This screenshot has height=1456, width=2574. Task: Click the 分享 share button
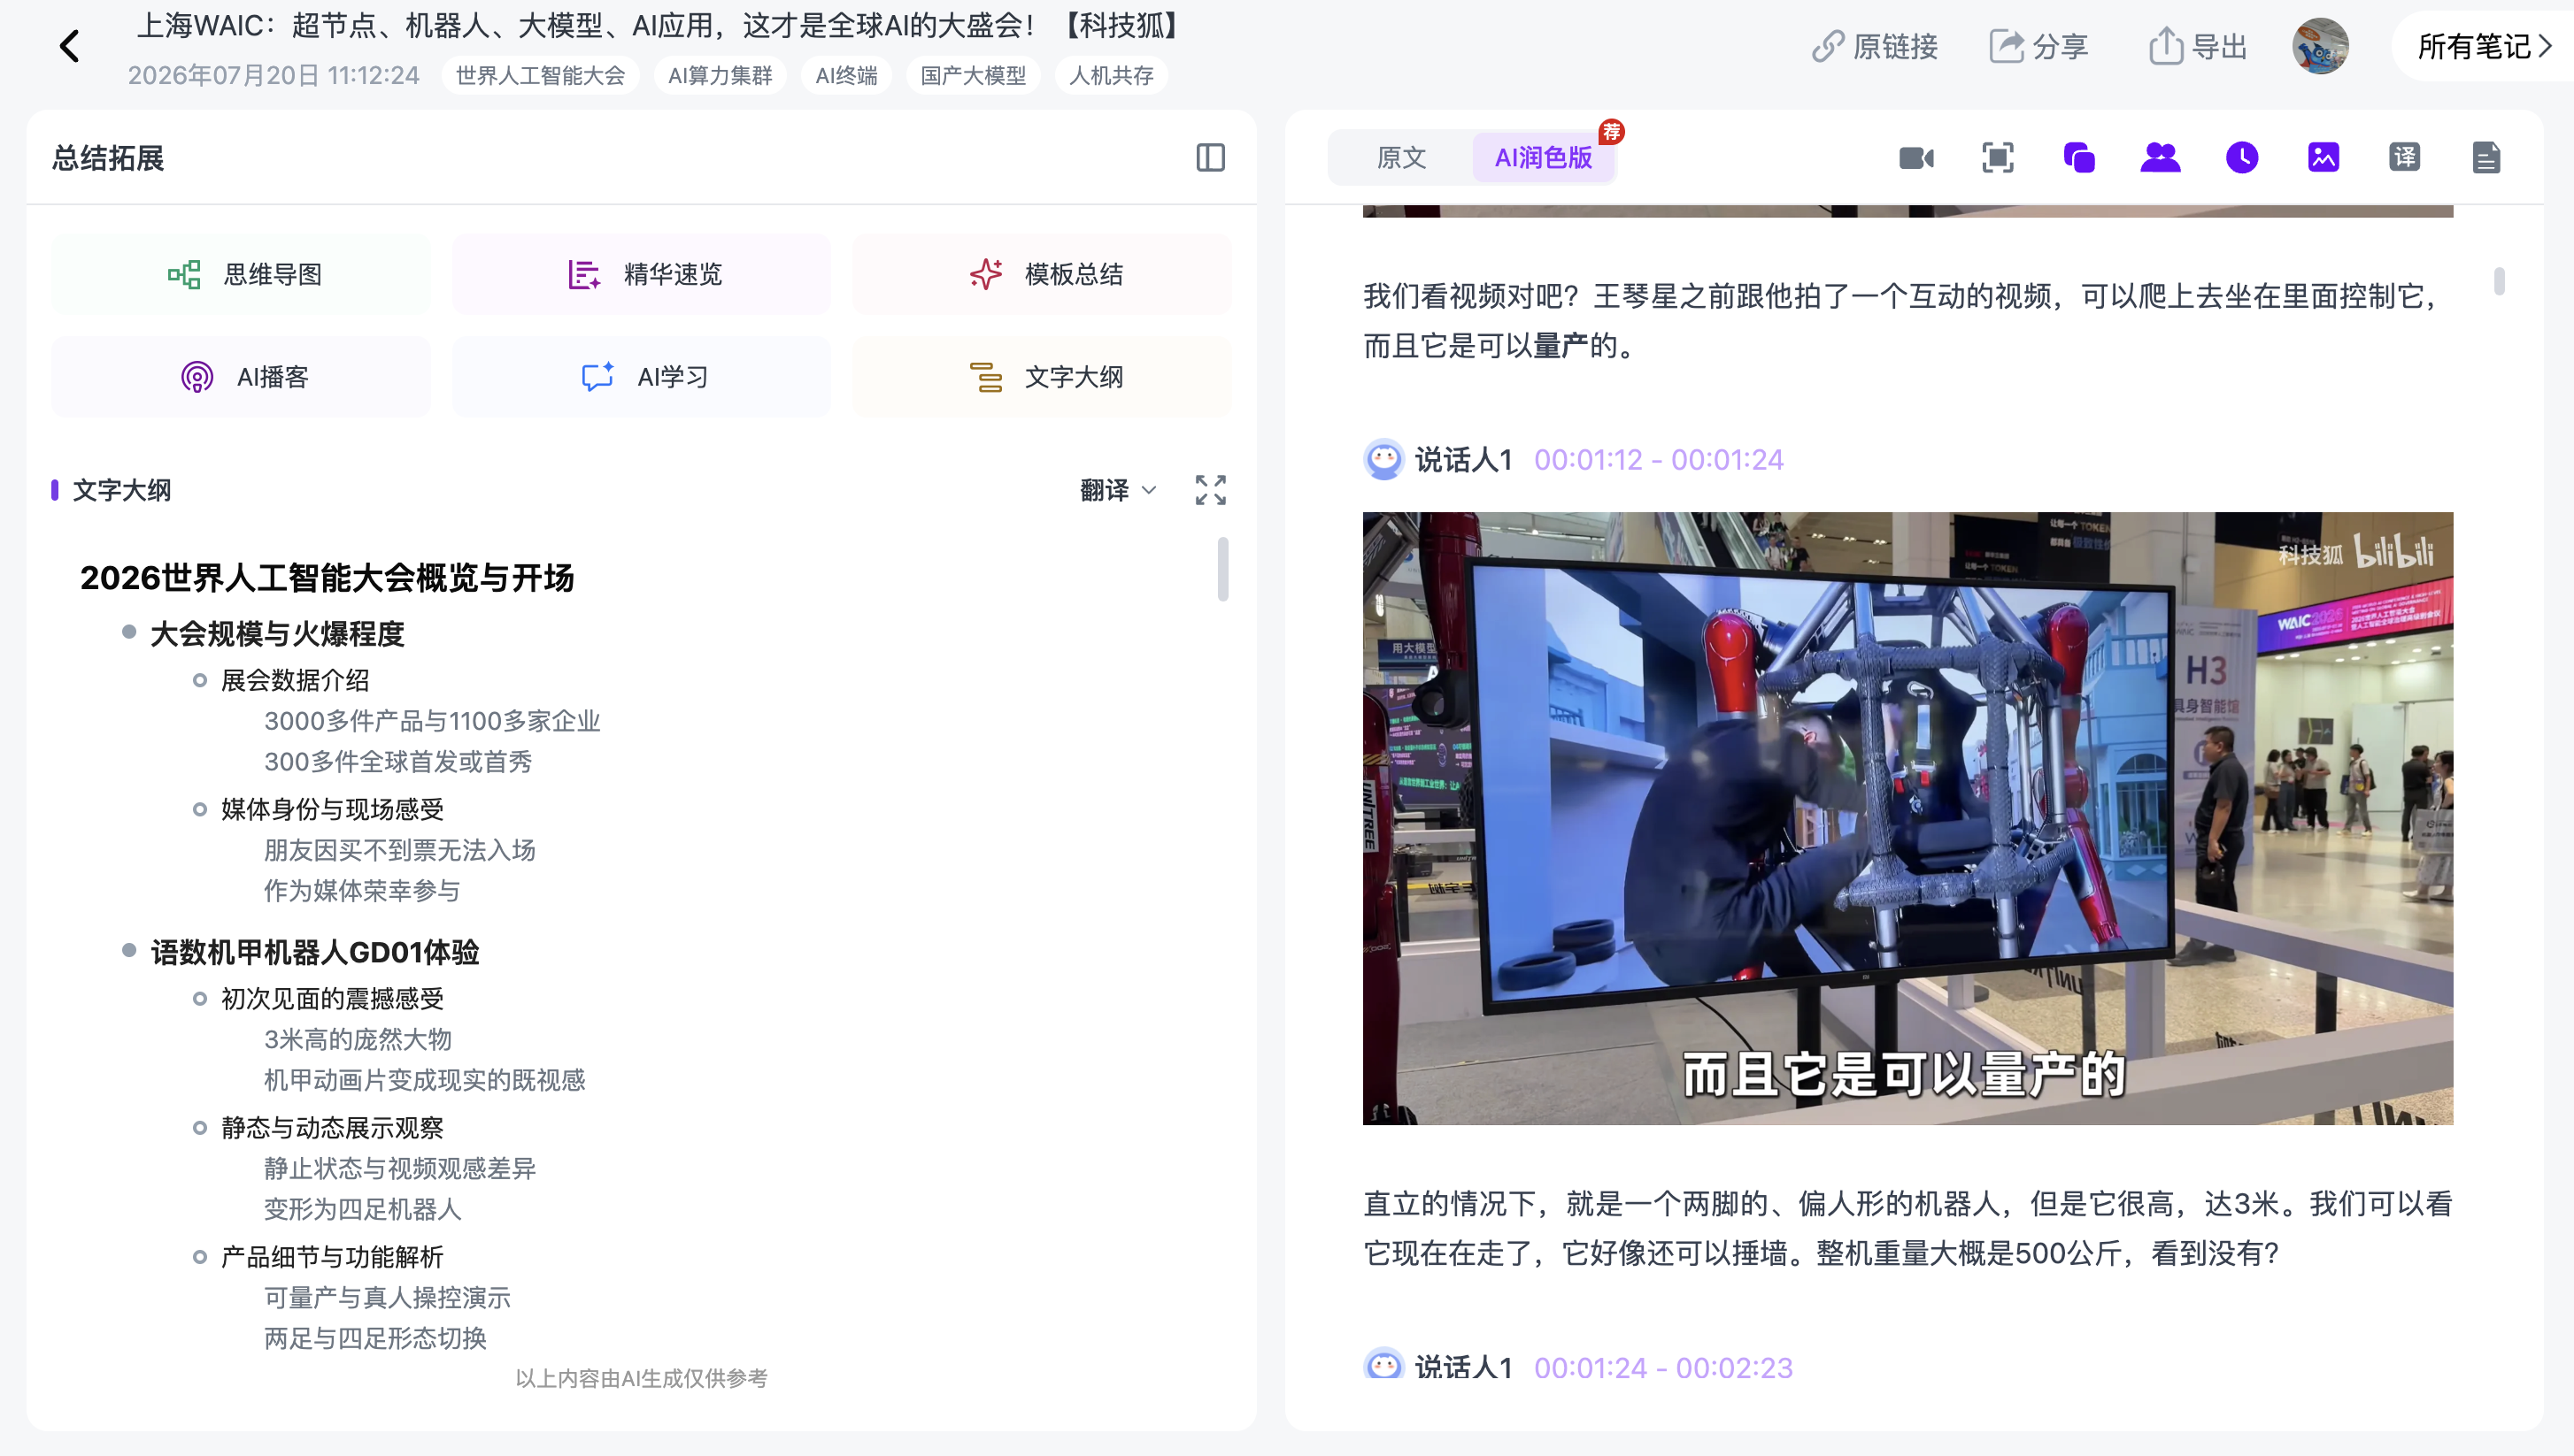click(x=2038, y=46)
